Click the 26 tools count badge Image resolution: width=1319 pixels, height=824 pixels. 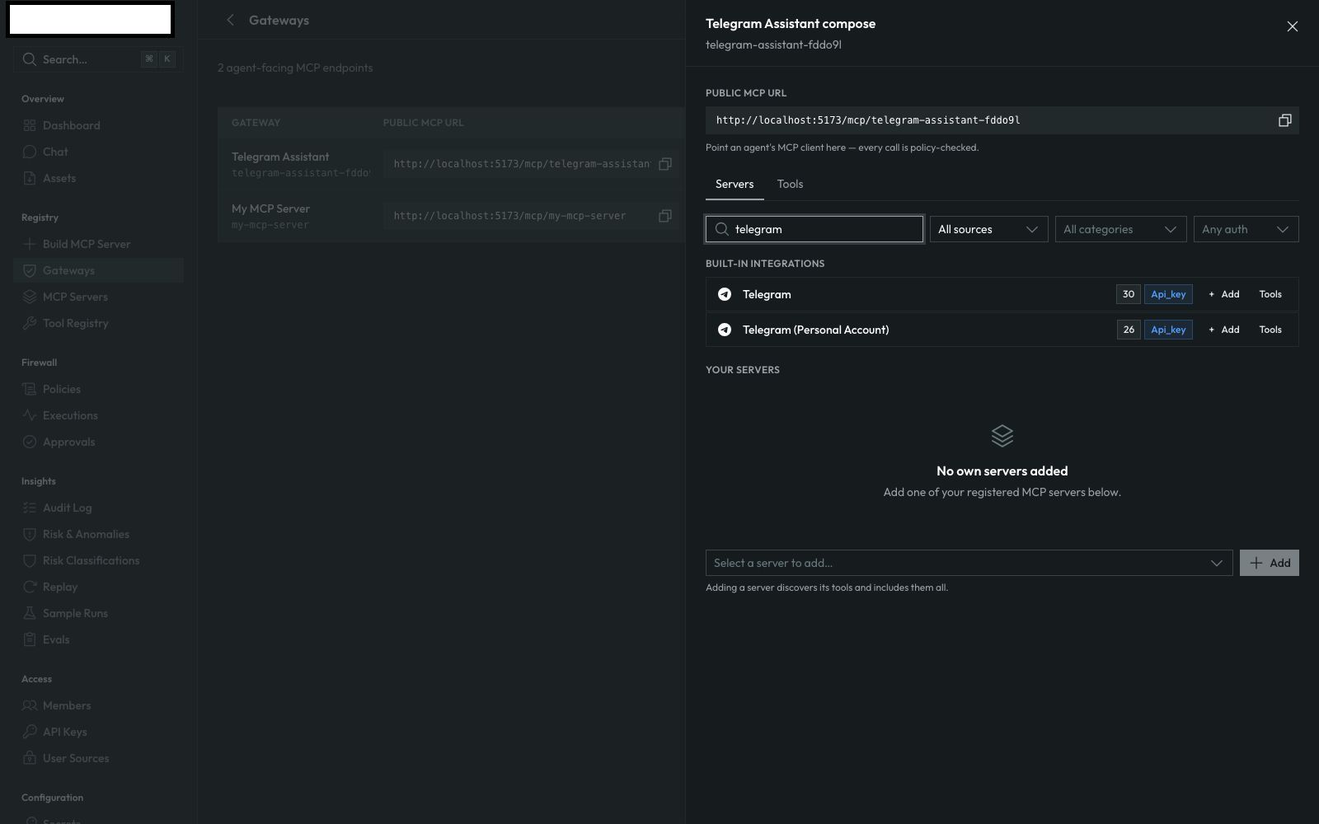coord(1128,330)
